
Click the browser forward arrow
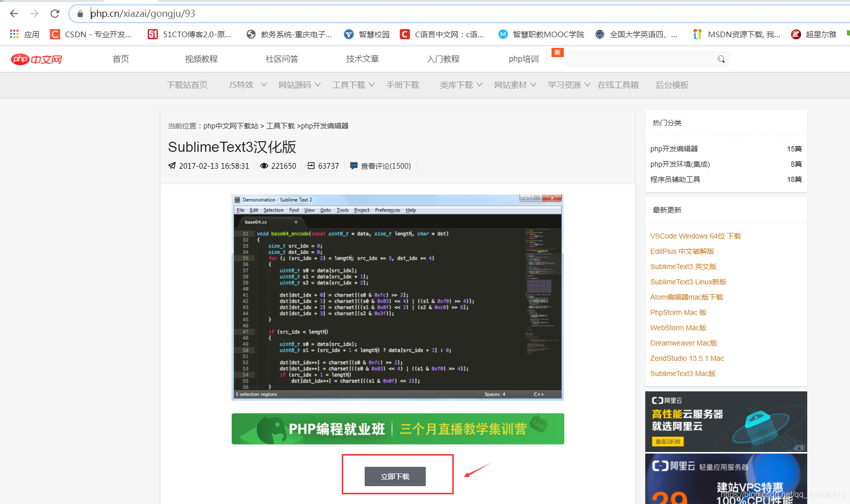34,14
